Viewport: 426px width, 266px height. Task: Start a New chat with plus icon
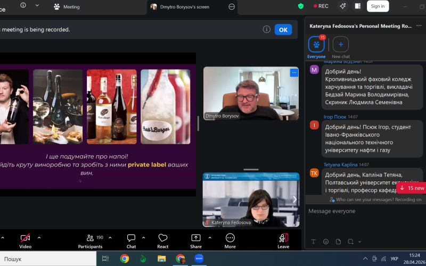pyautogui.click(x=341, y=44)
